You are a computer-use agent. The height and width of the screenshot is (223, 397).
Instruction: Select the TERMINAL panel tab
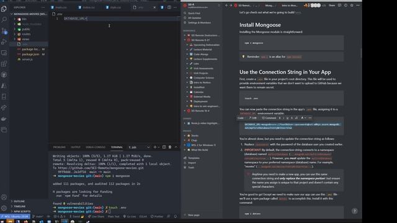pyautogui.click(x=117, y=147)
